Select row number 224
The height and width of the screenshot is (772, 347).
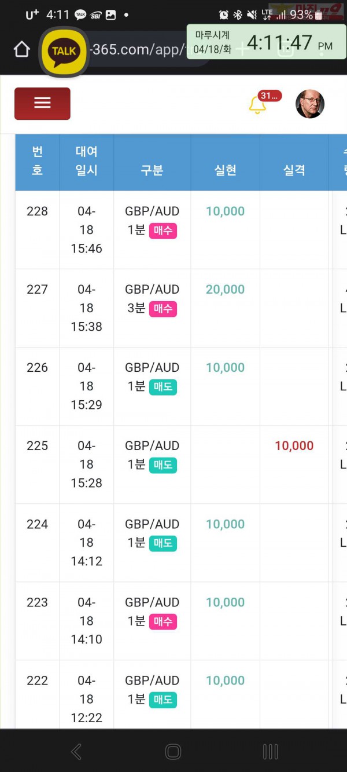37,524
